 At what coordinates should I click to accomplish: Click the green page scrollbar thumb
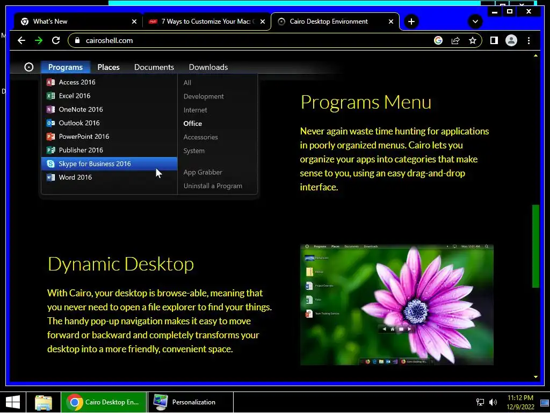(535, 246)
